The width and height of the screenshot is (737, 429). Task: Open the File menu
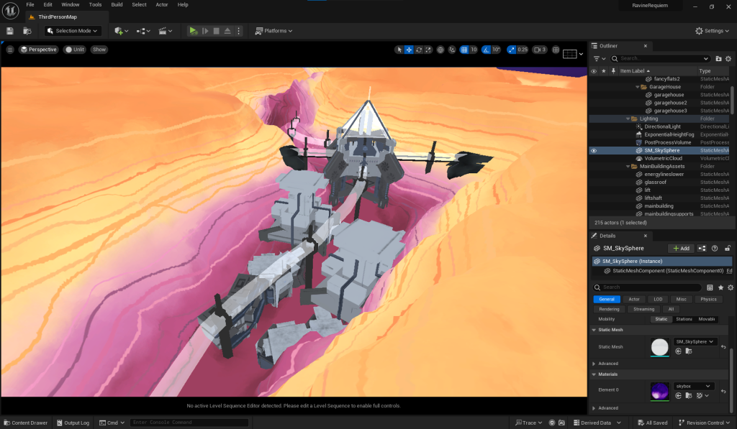(30, 5)
